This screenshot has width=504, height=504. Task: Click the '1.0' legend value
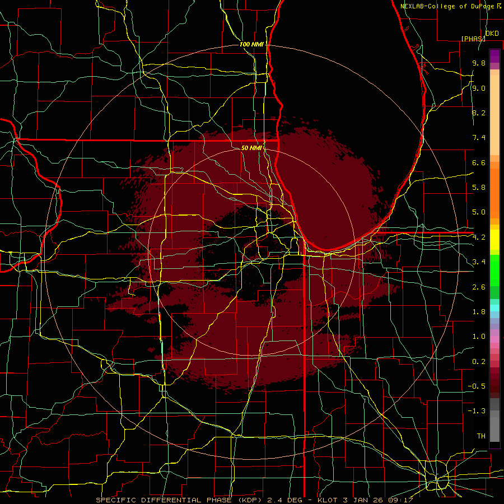pos(479,337)
